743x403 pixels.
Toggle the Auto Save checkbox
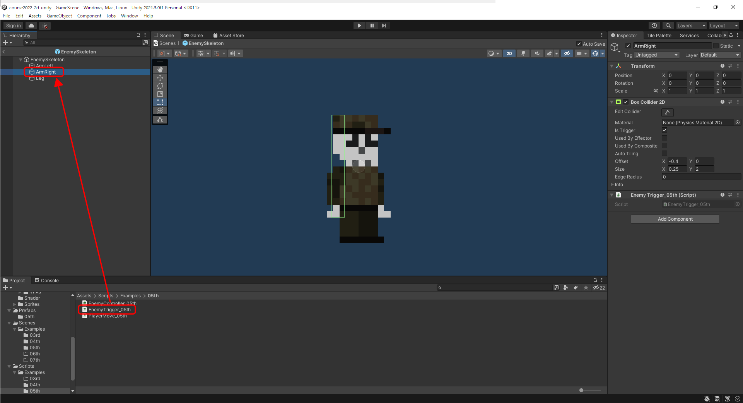(579, 44)
